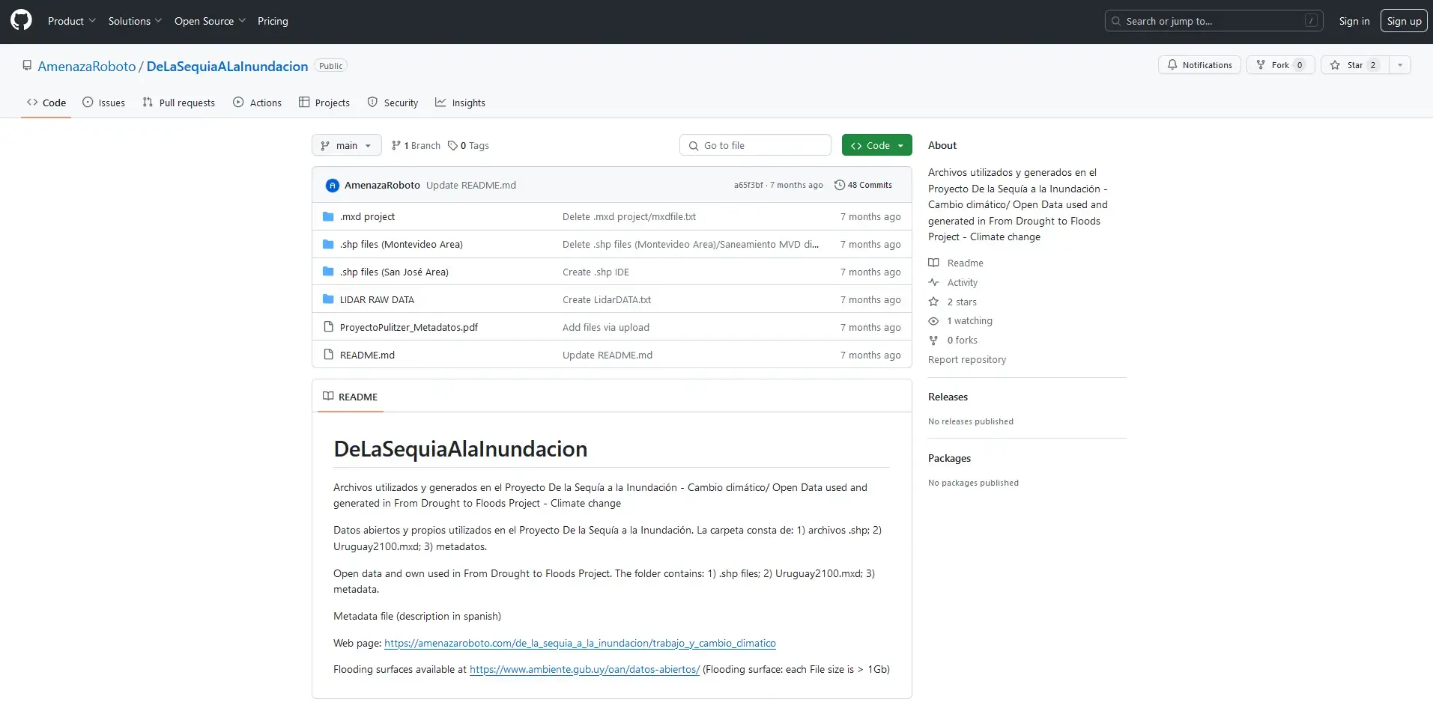Open commit Create .shp IDE
The width and height of the screenshot is (1433, 702).
click(x=596, y=272)
